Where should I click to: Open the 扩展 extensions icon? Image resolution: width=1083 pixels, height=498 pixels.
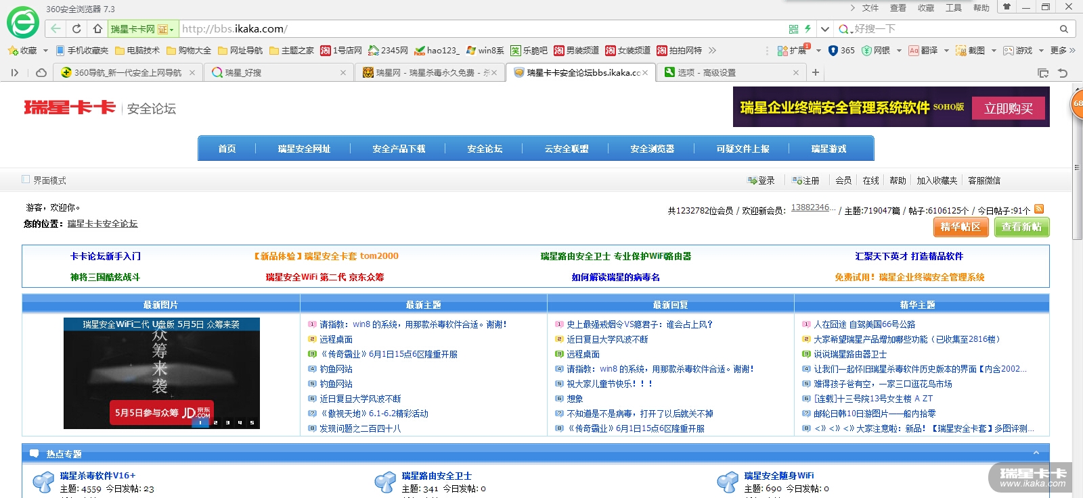[792, 51]
